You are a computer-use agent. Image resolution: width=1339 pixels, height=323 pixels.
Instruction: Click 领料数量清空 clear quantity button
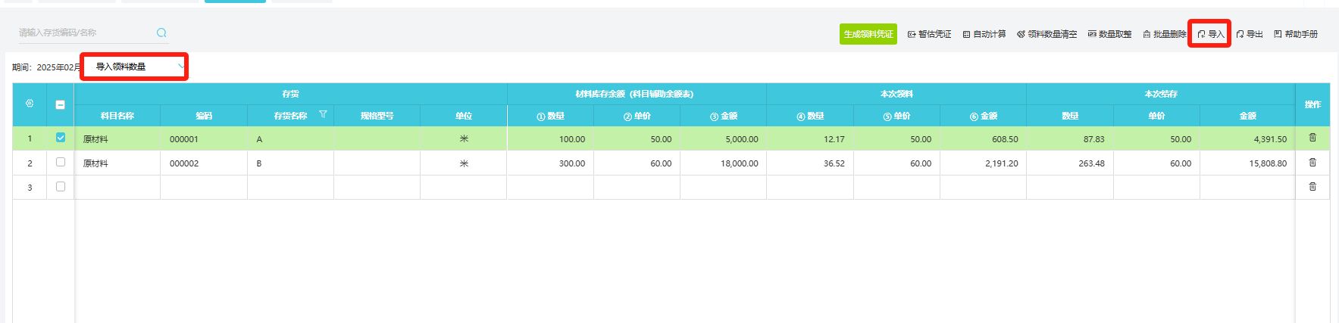point(1046,34)
